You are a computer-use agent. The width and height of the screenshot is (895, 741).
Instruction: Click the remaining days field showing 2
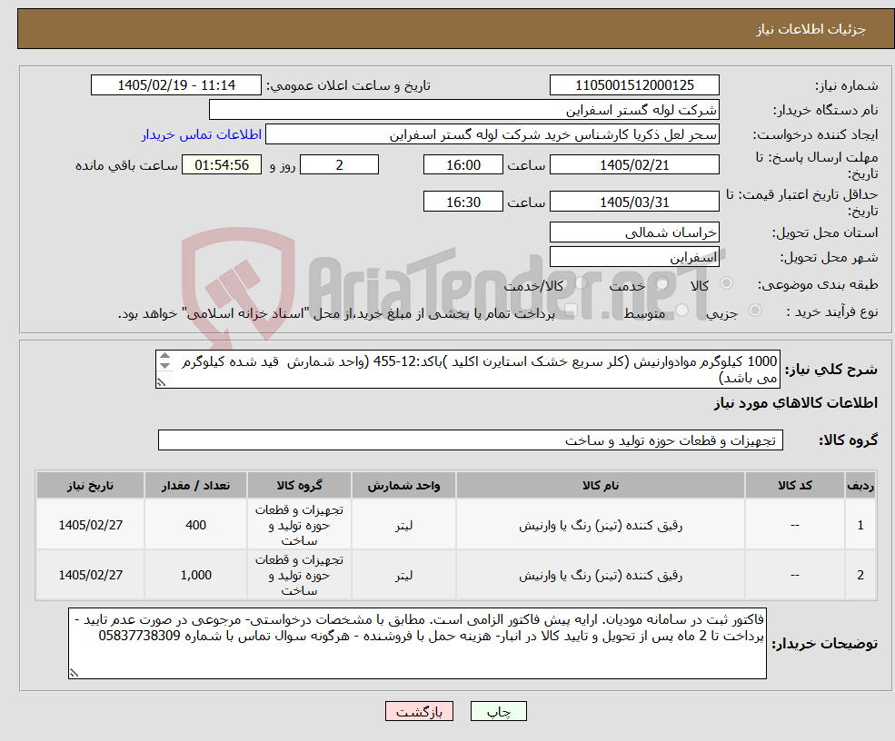tap(339, 165)
